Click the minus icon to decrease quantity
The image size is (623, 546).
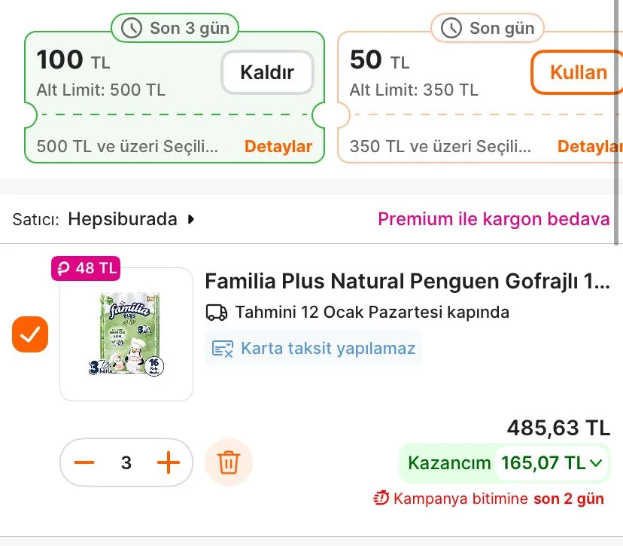[84, 462]
